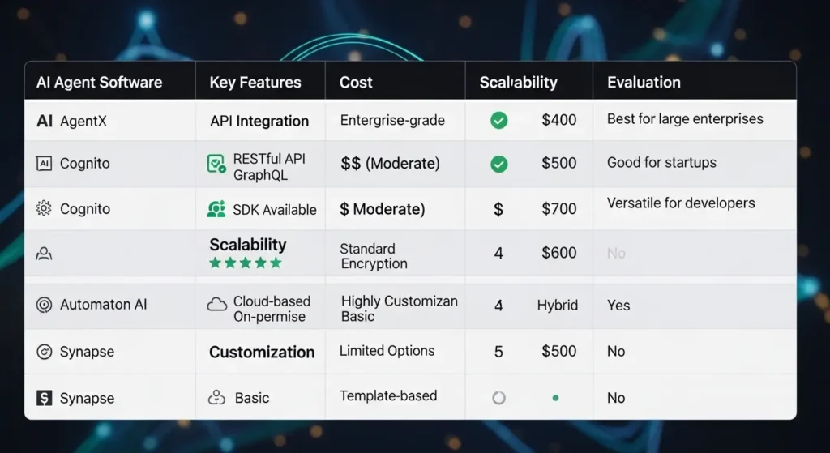The image size is (830, 453).
Task: Click the AI Agent Software column header
Action: (x=99, y=83)
